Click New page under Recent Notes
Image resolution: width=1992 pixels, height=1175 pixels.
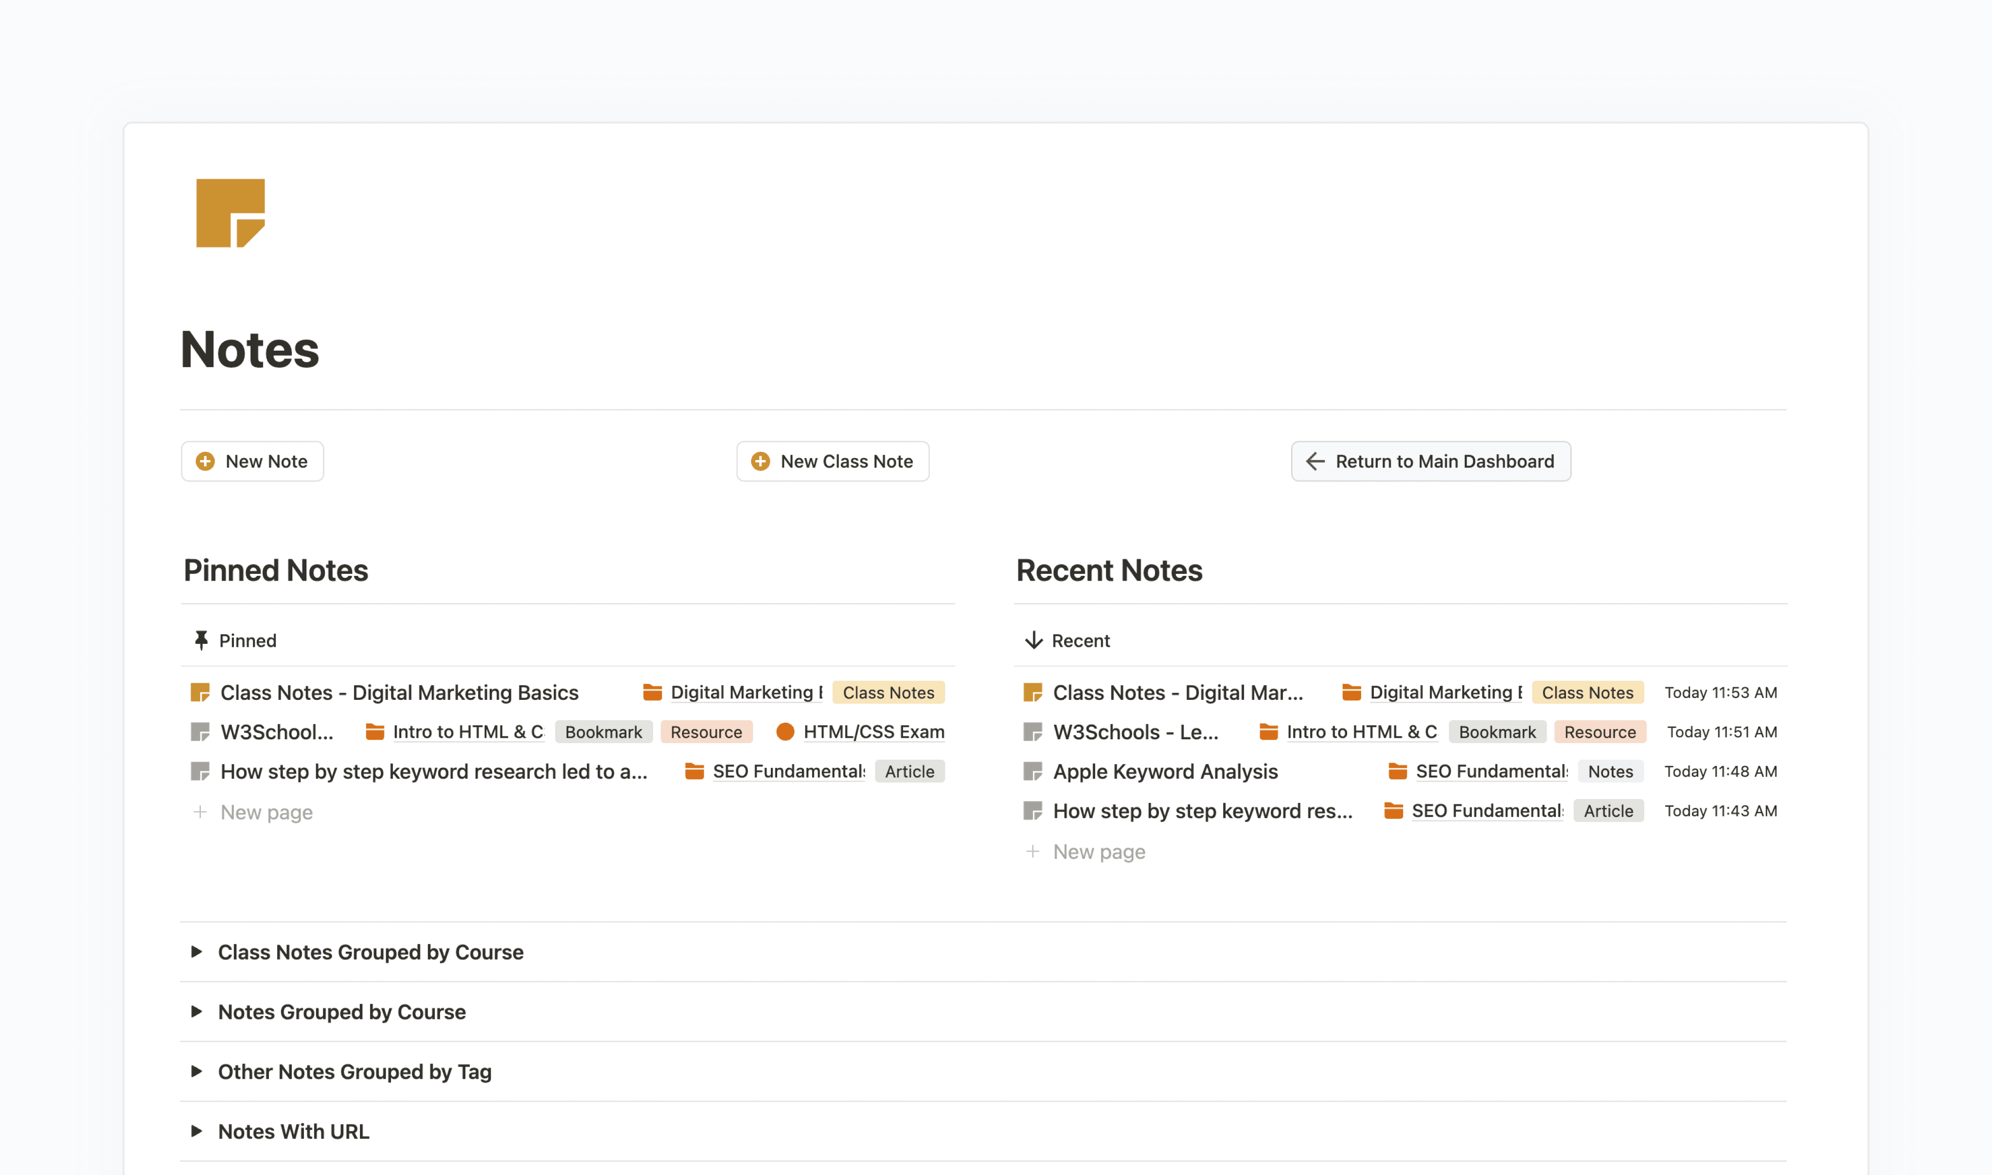(x=1098, y=851)
